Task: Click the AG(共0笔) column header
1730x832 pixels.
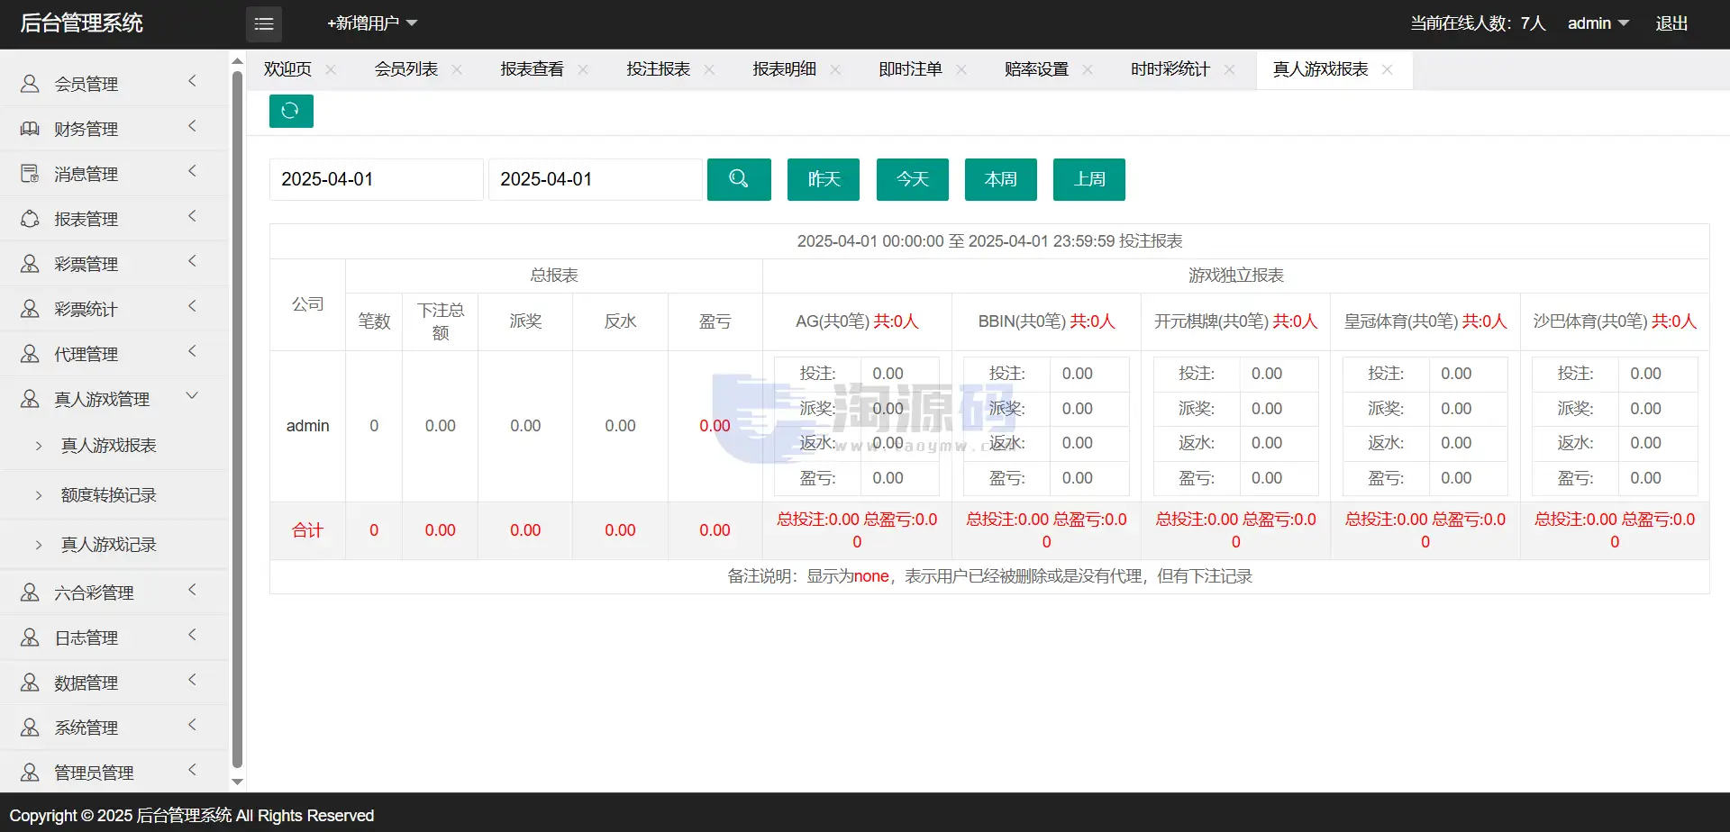Action: pos(857,321)
